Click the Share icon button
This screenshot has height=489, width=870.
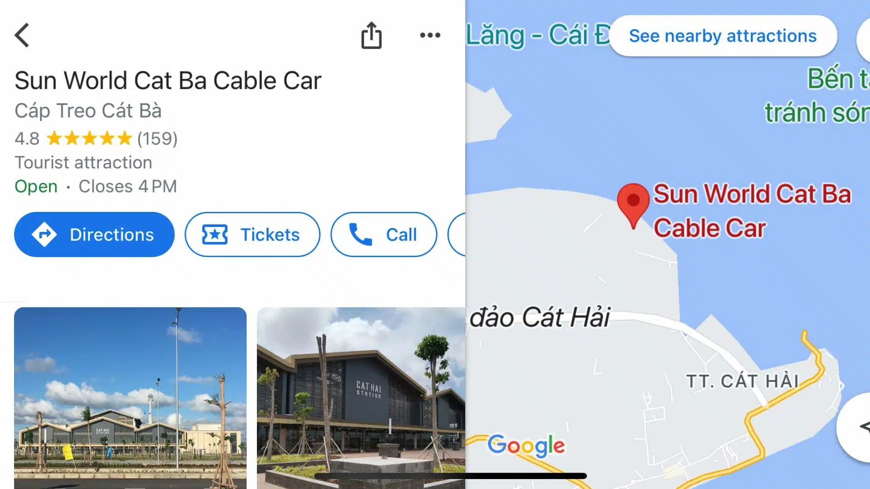[x=372, y=34]
